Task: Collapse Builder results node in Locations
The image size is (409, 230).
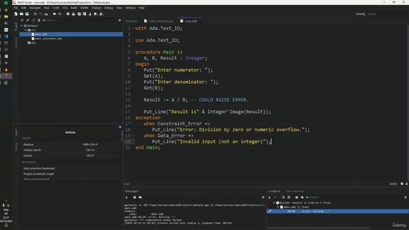Action: click(x=274, y=203)
